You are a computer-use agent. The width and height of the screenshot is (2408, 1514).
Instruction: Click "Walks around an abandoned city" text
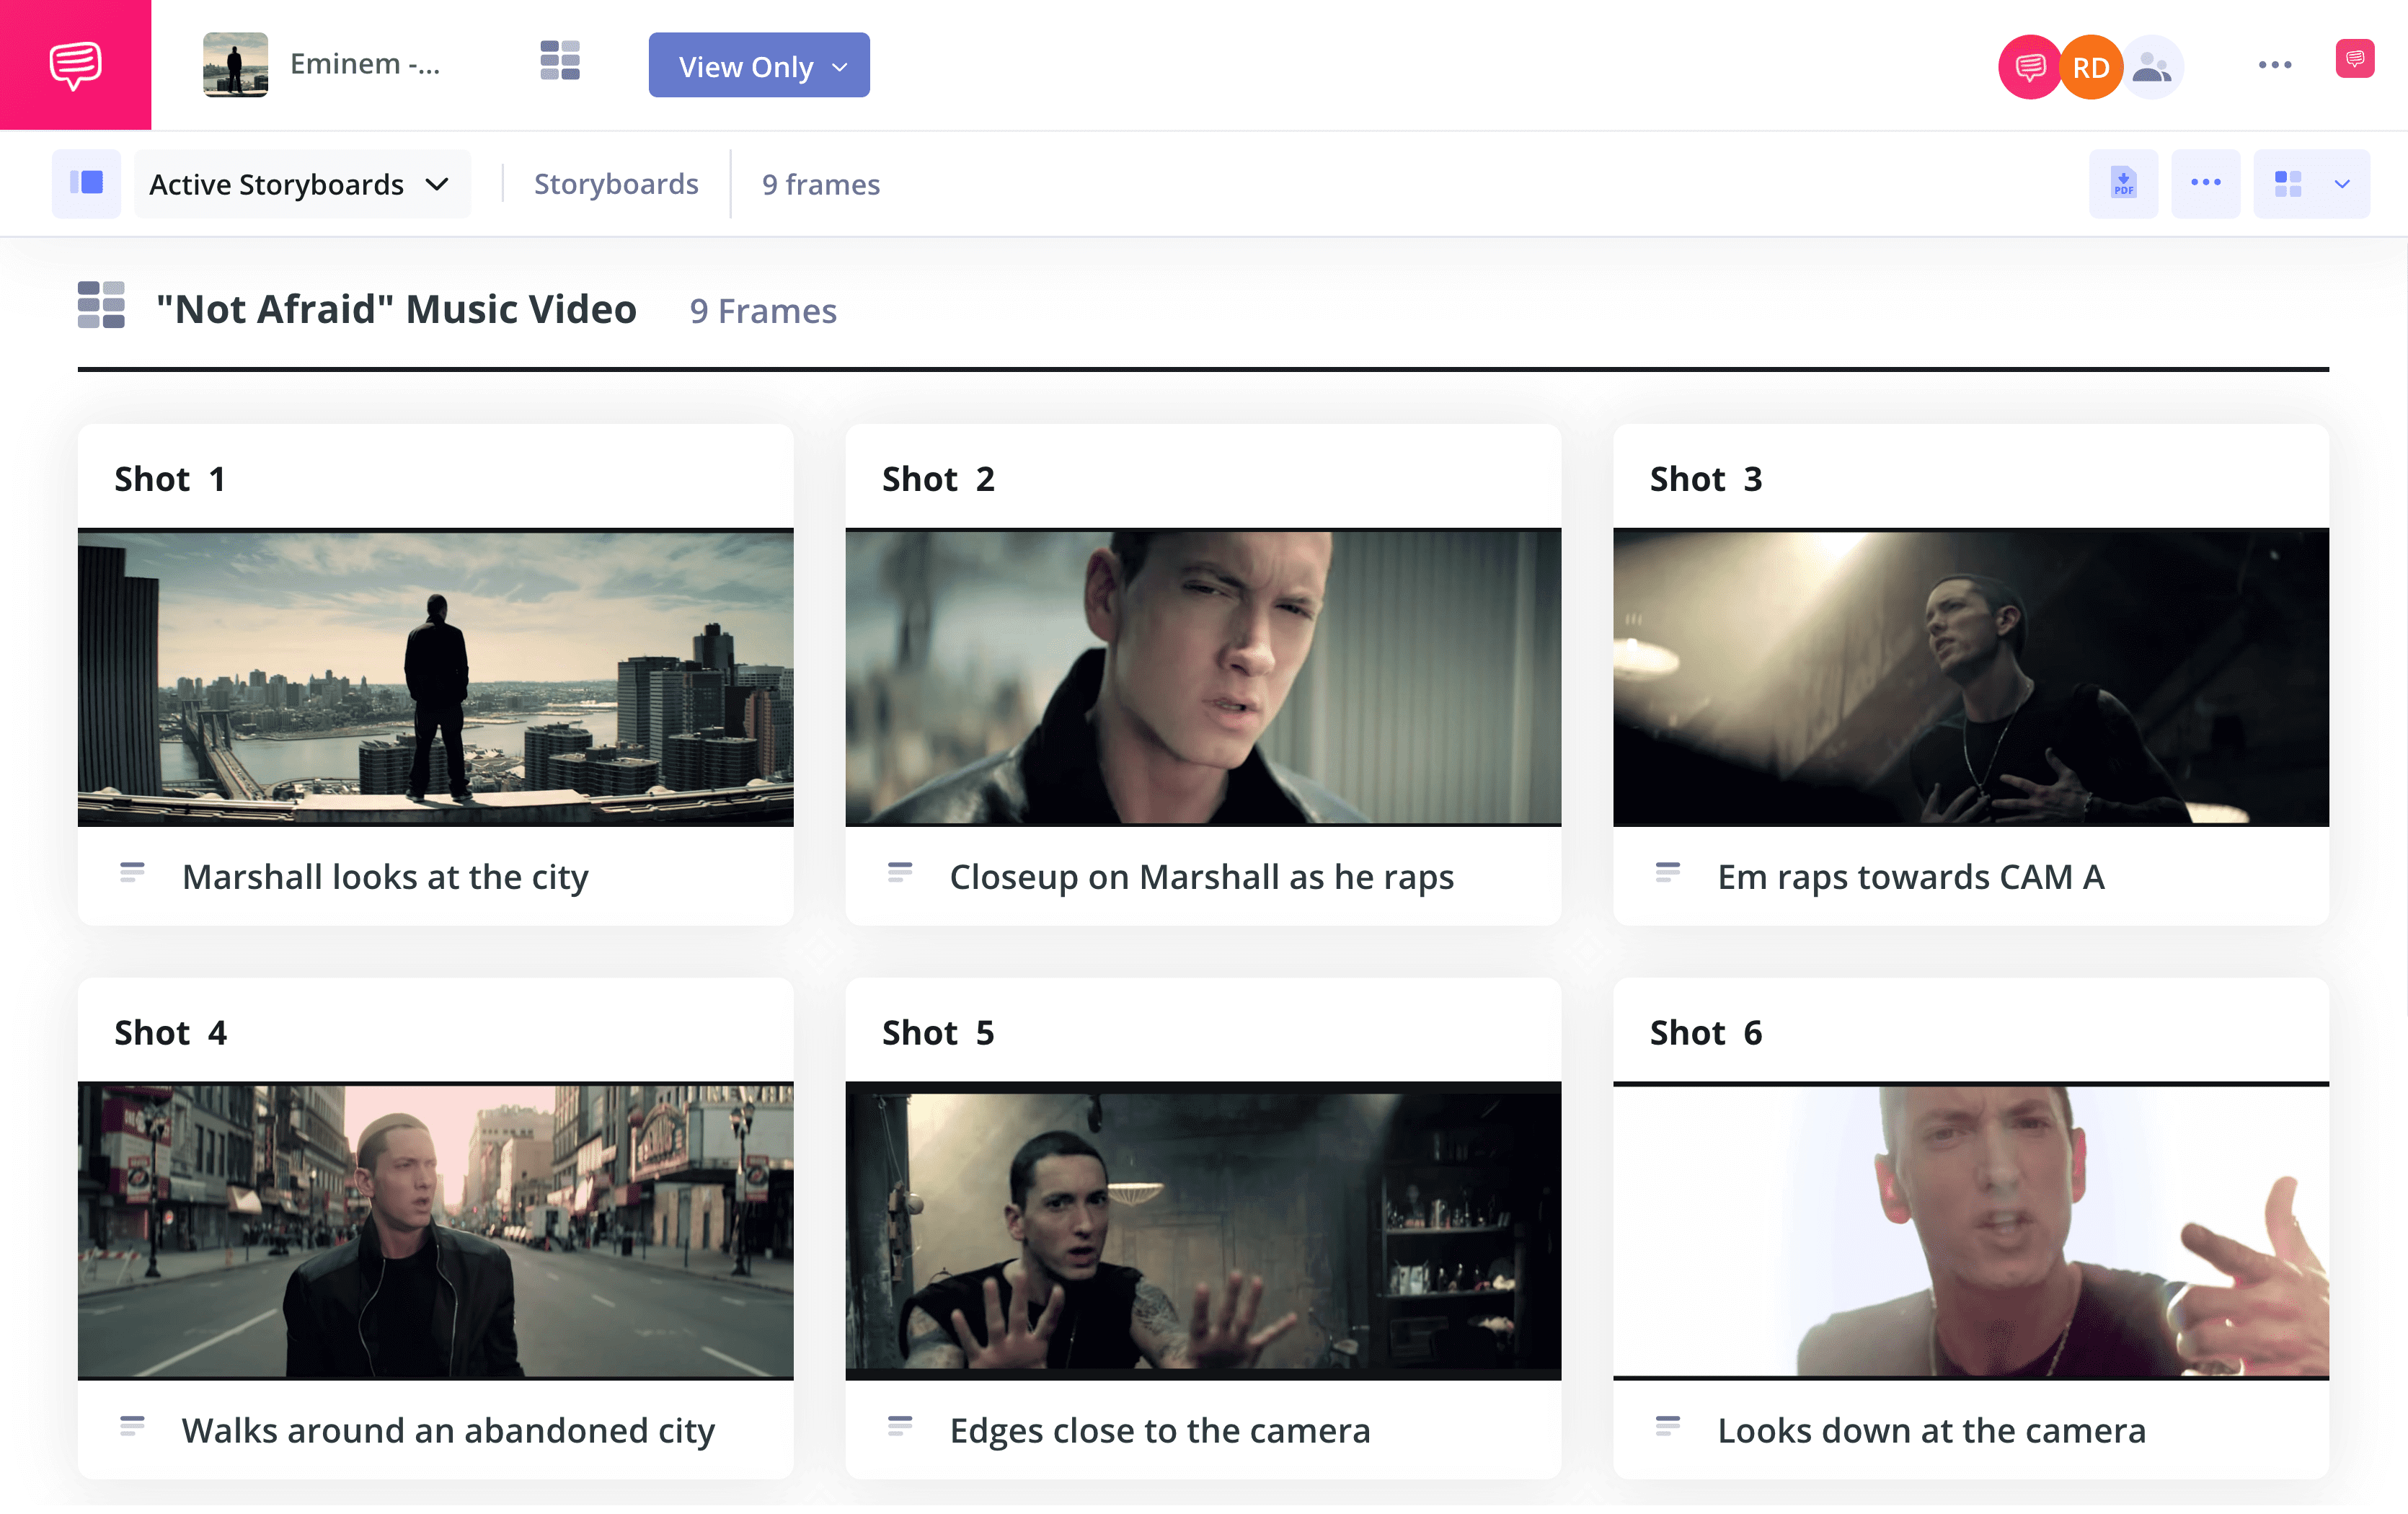(448, 1431)
